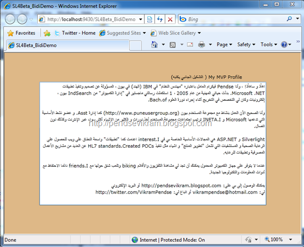Open the Tools menu
This screenshot has height=247, width=304.
point(269,45)
